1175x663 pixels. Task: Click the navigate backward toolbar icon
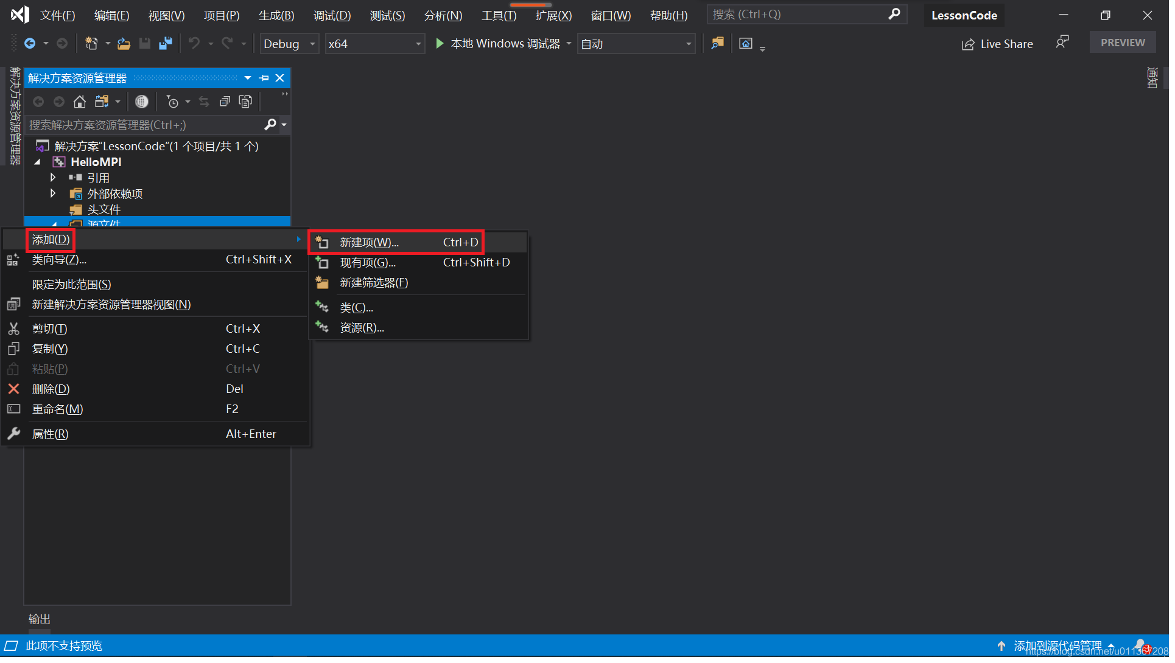click(x=29, y=43)
